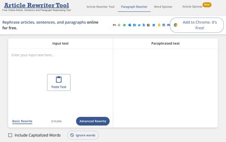The image size is (226, 142).
Task: Tick the Include Capitalized Words checkbox
Action: (10, 135)
